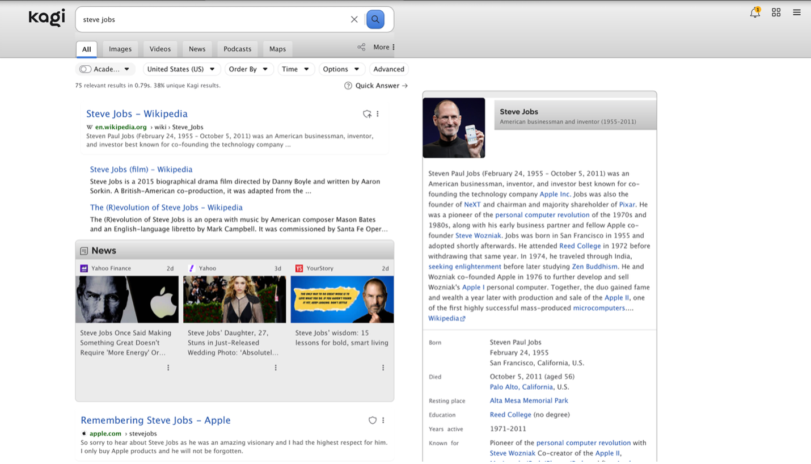Open the Steve Jobs – Wikipedia result link
The image size is (811, 464).
tap(137, 113)
